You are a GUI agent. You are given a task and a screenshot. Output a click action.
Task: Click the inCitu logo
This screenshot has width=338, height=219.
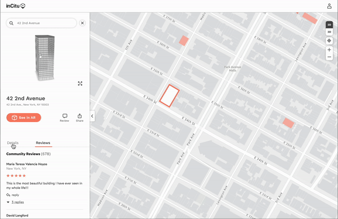tap(16, 6)
